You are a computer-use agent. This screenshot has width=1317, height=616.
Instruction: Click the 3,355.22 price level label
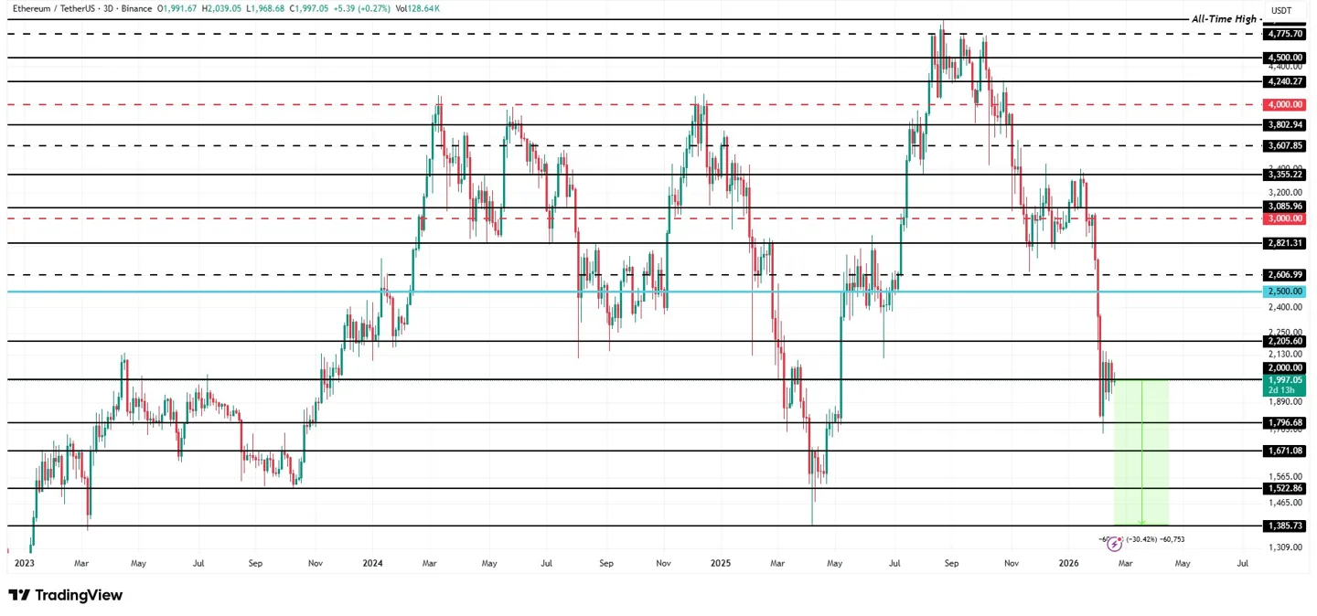[x=1285, y=175]
